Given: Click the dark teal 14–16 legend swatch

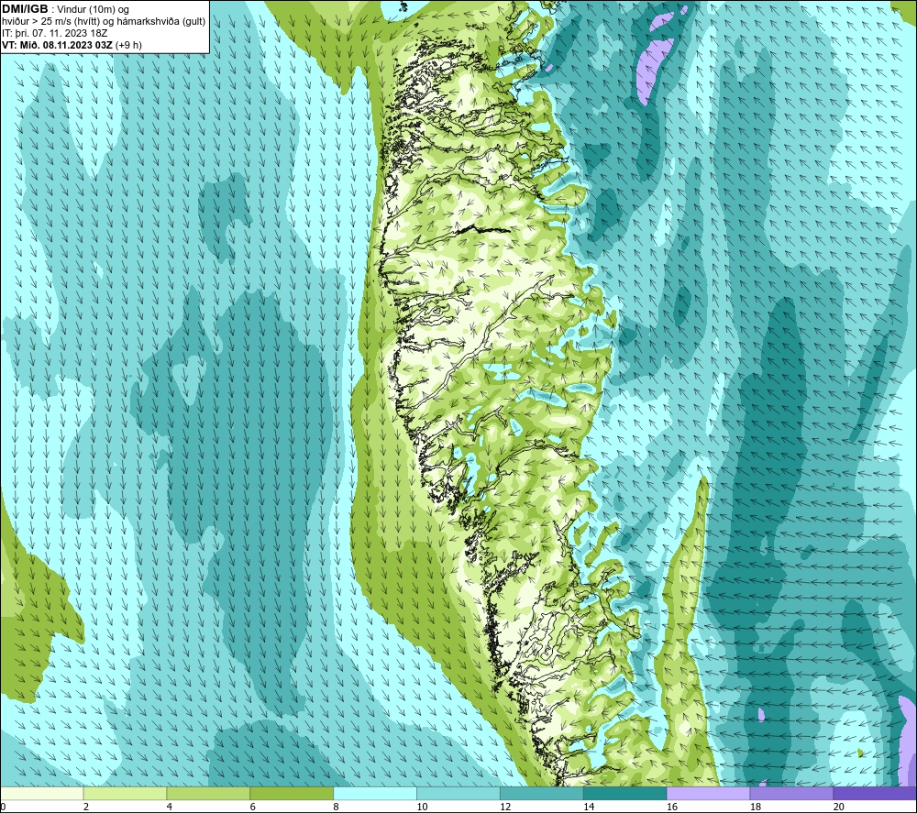Looking at the screenshot, I should coord(625,793).
